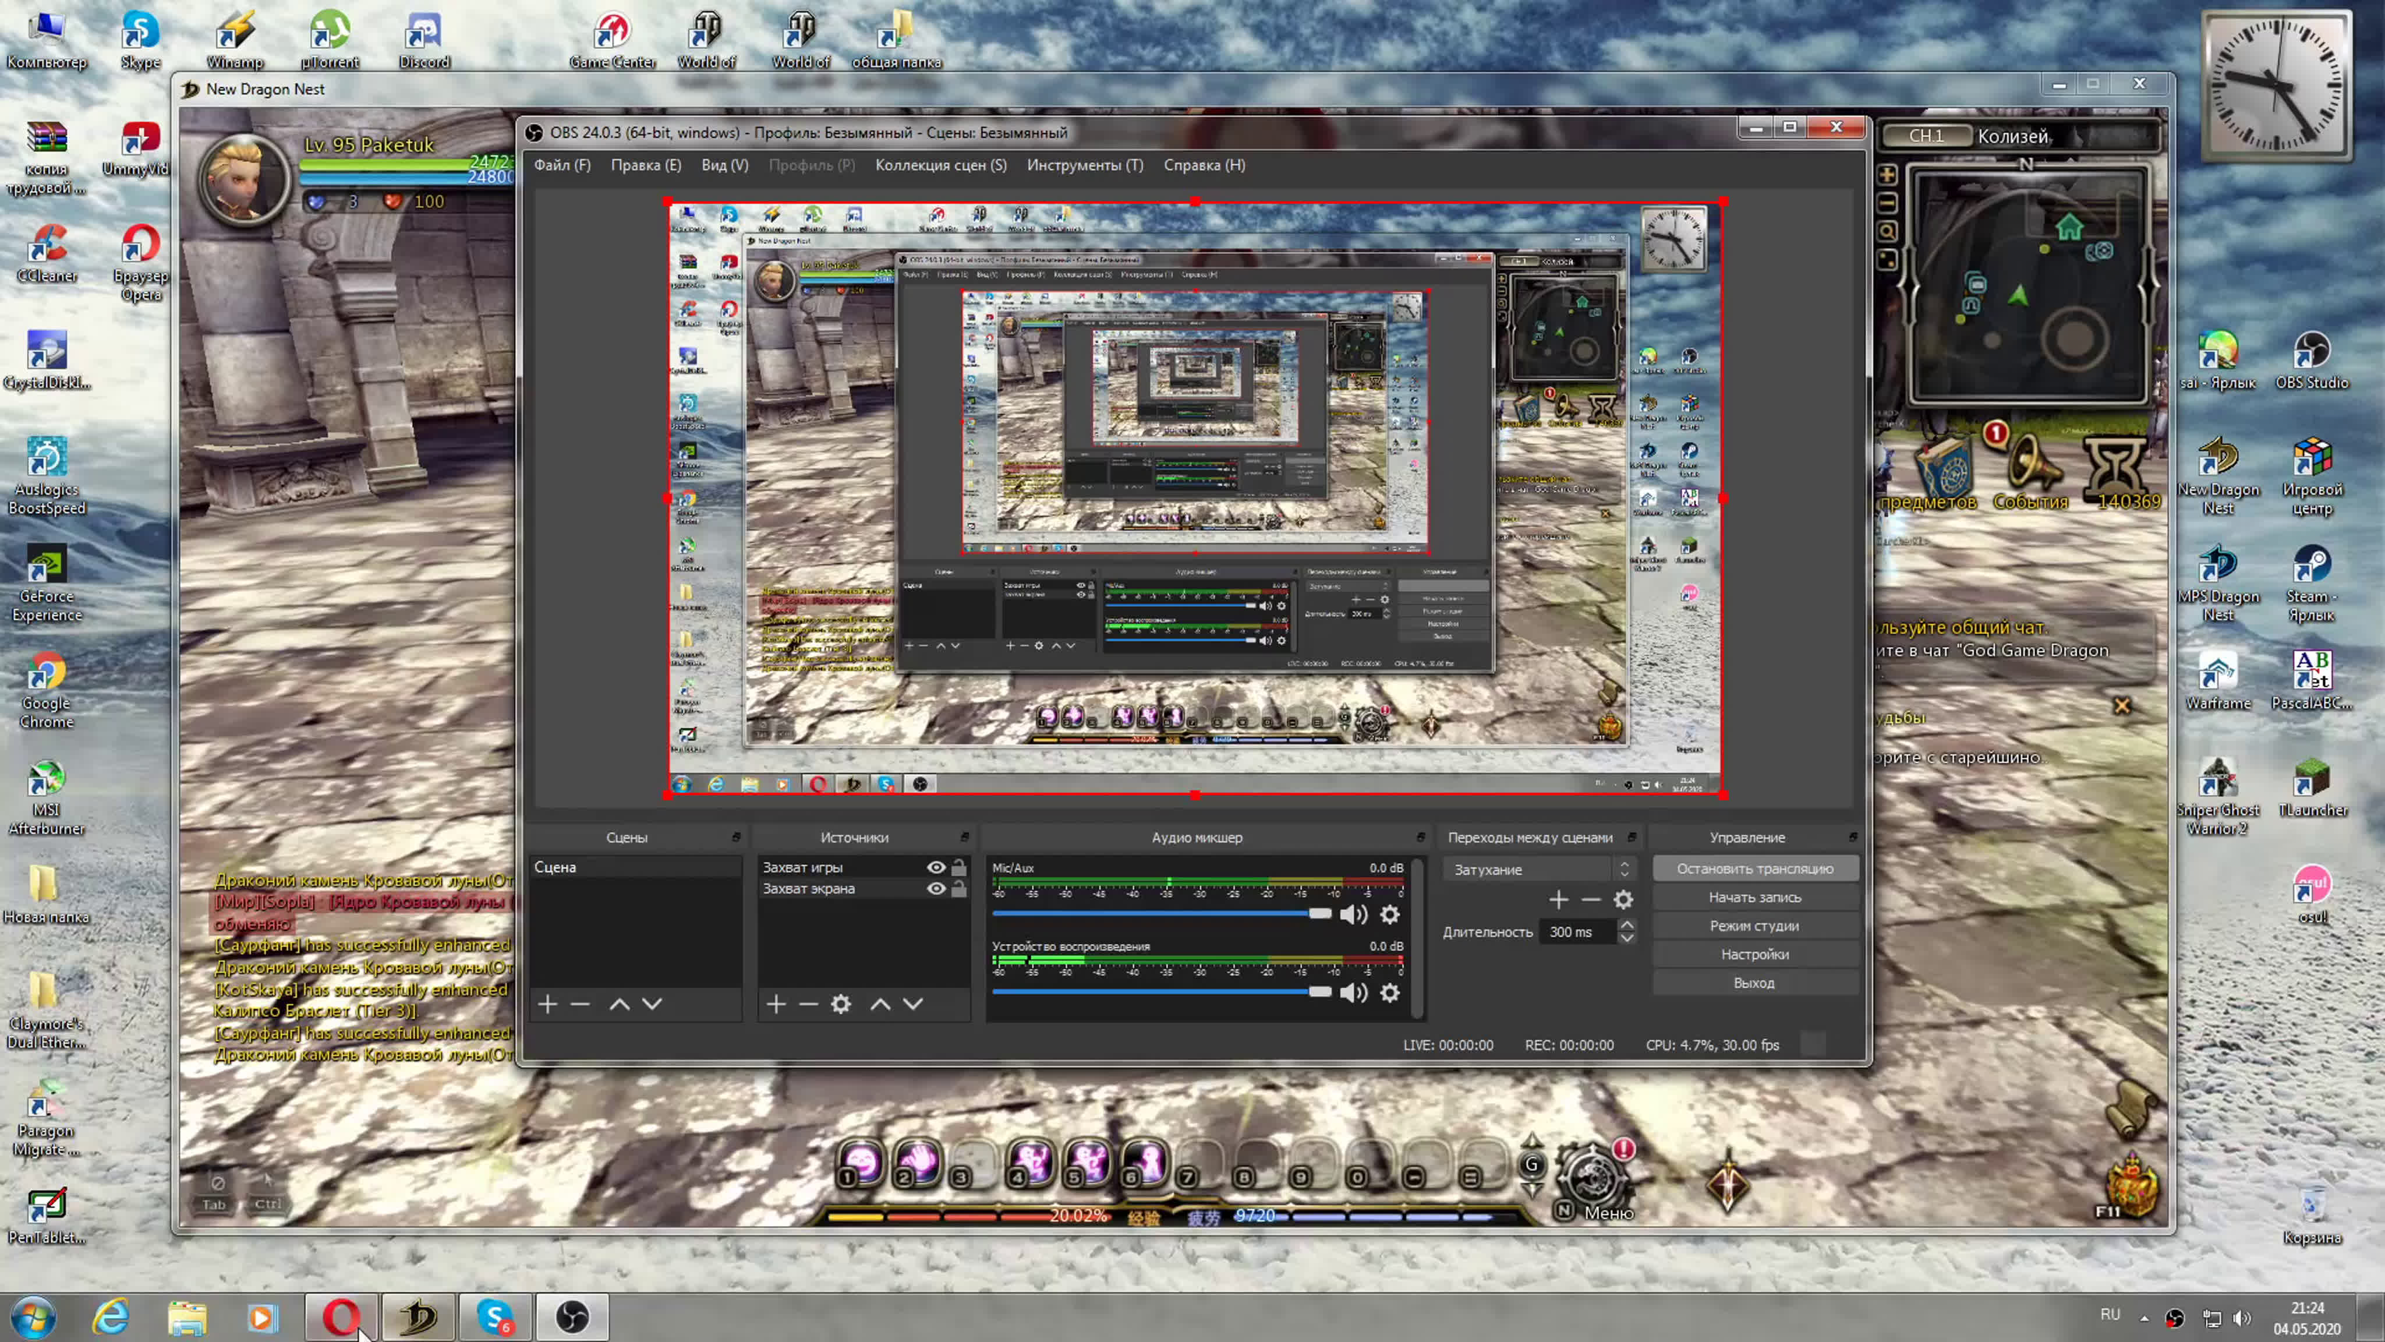Screen dimensions: 2385x1342
Task: Toggle the lock on Захват экрана source
Action: tap(959, 889)
